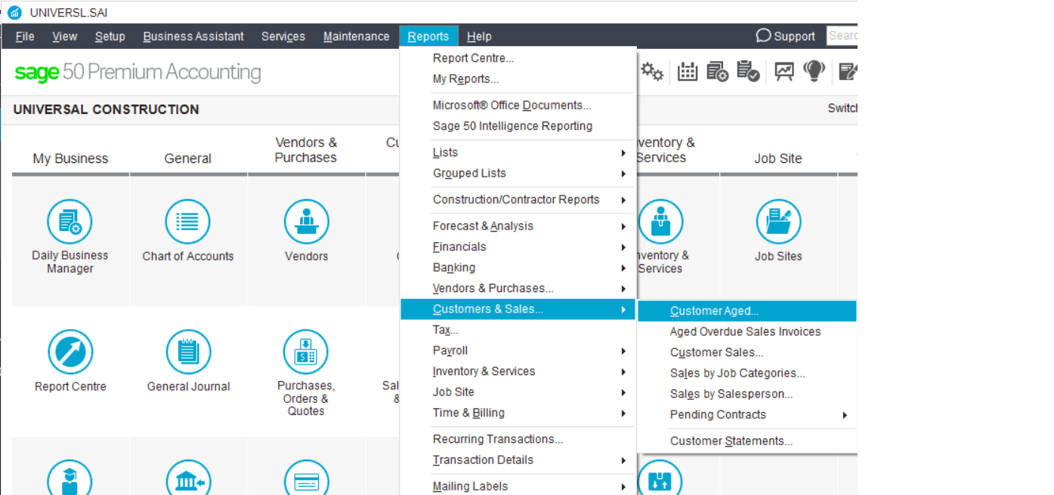The image size is (1054, 495).
Task: Select Customer Aged... report
Action: pyautogui.click(x=747, y=311)
